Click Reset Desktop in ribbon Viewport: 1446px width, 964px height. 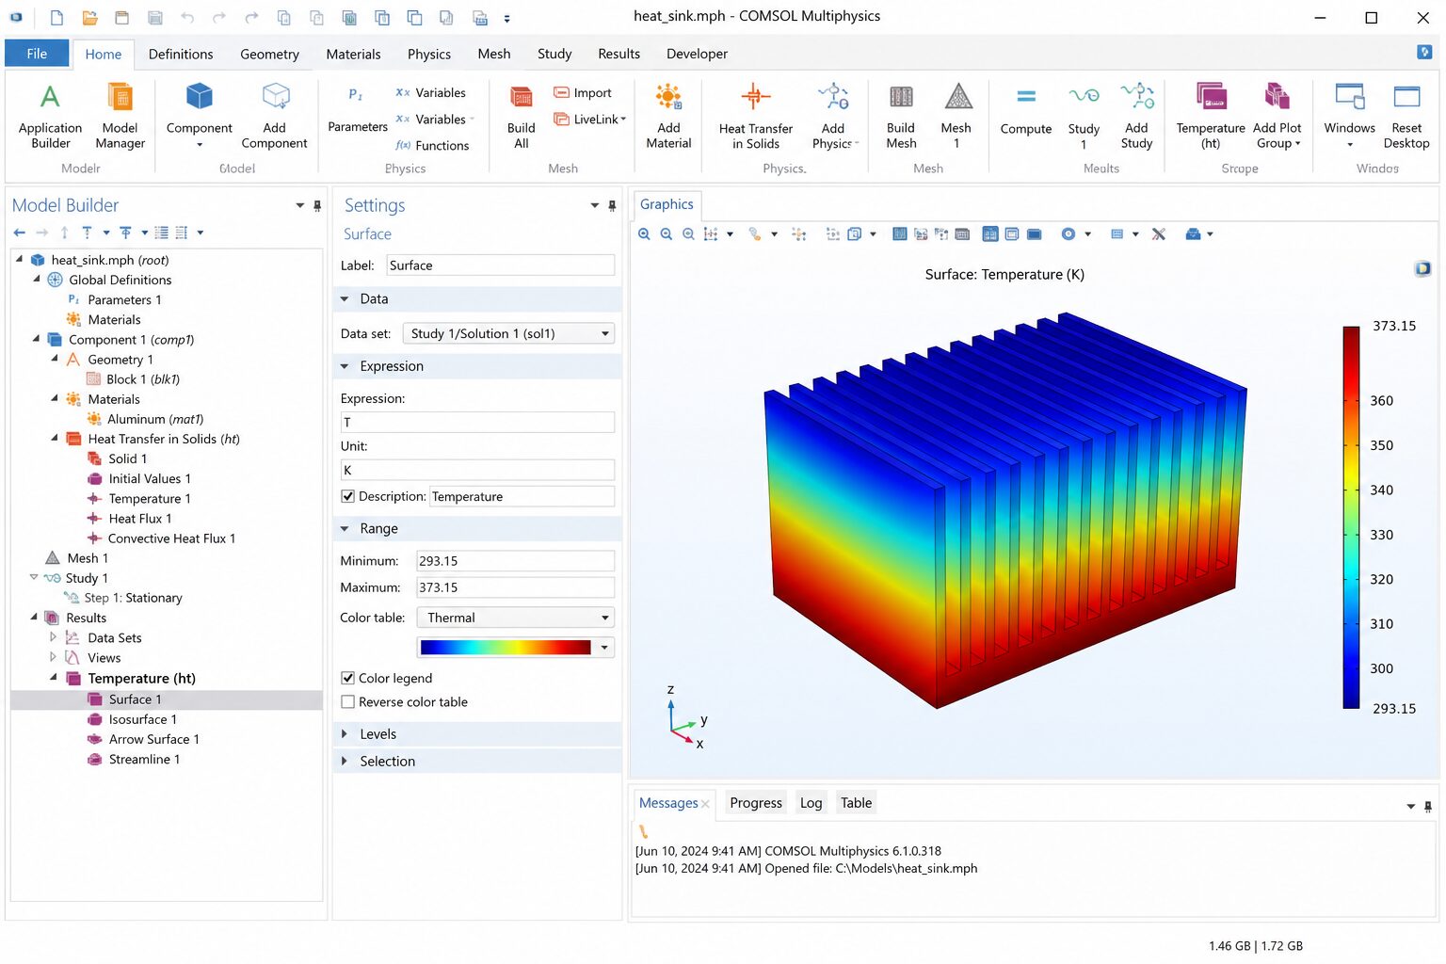click(1406, 116)
